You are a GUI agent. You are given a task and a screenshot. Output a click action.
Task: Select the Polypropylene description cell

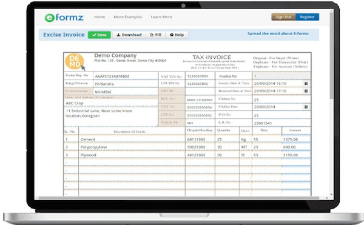[x=132, y=147]
